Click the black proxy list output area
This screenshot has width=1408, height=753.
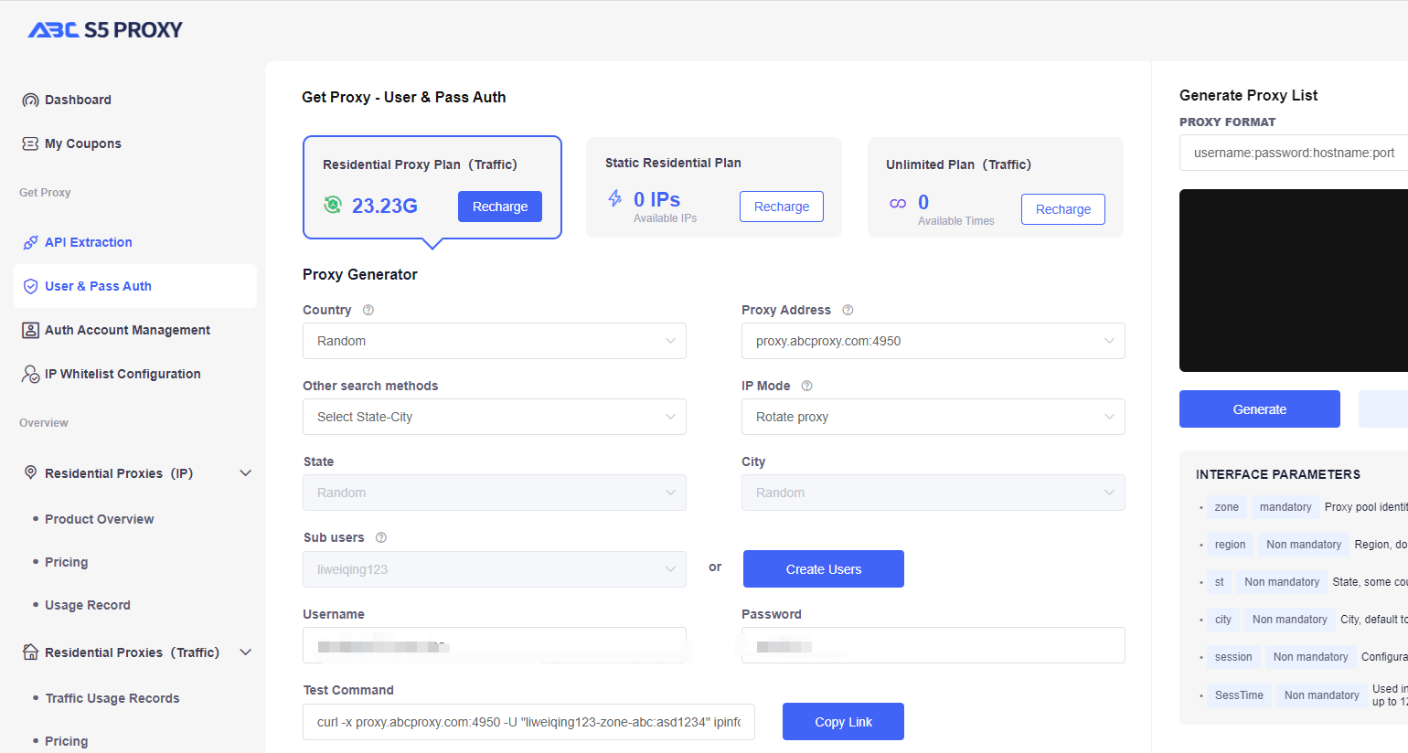coord(1294,281)
